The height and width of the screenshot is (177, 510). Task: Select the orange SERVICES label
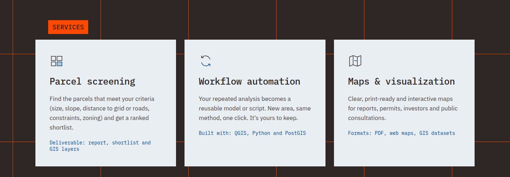pyautogui.click(x=68, y=27)
